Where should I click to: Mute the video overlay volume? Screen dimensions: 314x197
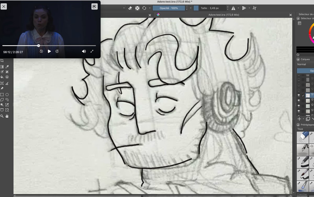pos(84,51)
